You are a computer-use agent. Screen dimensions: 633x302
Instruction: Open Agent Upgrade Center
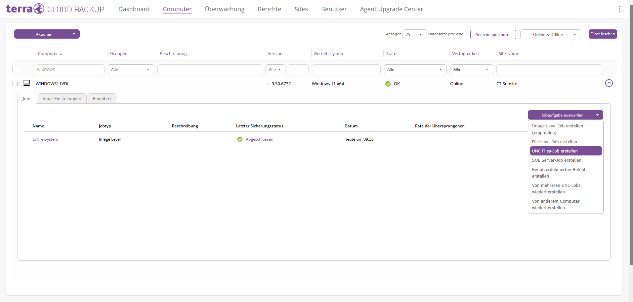coord(391,9)
